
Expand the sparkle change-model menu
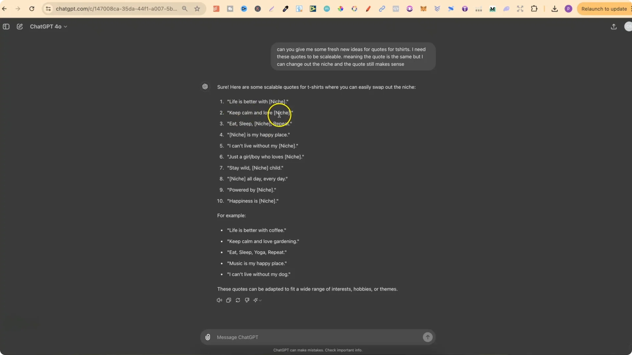tap(257, 300)
